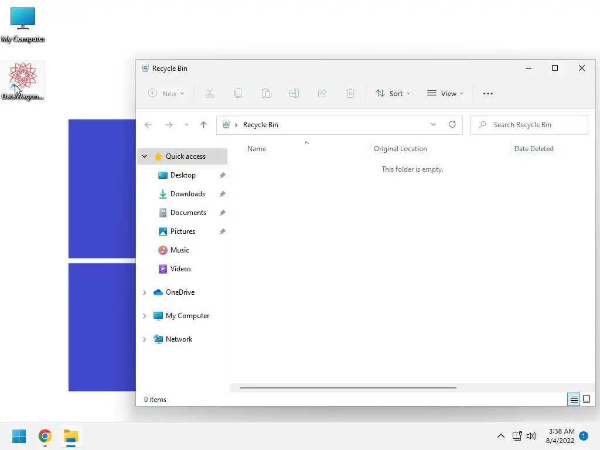Click the Copy icon in toolbar
Image resolution: width=600 pixels, height=450 pixels.
pos(238,93)
